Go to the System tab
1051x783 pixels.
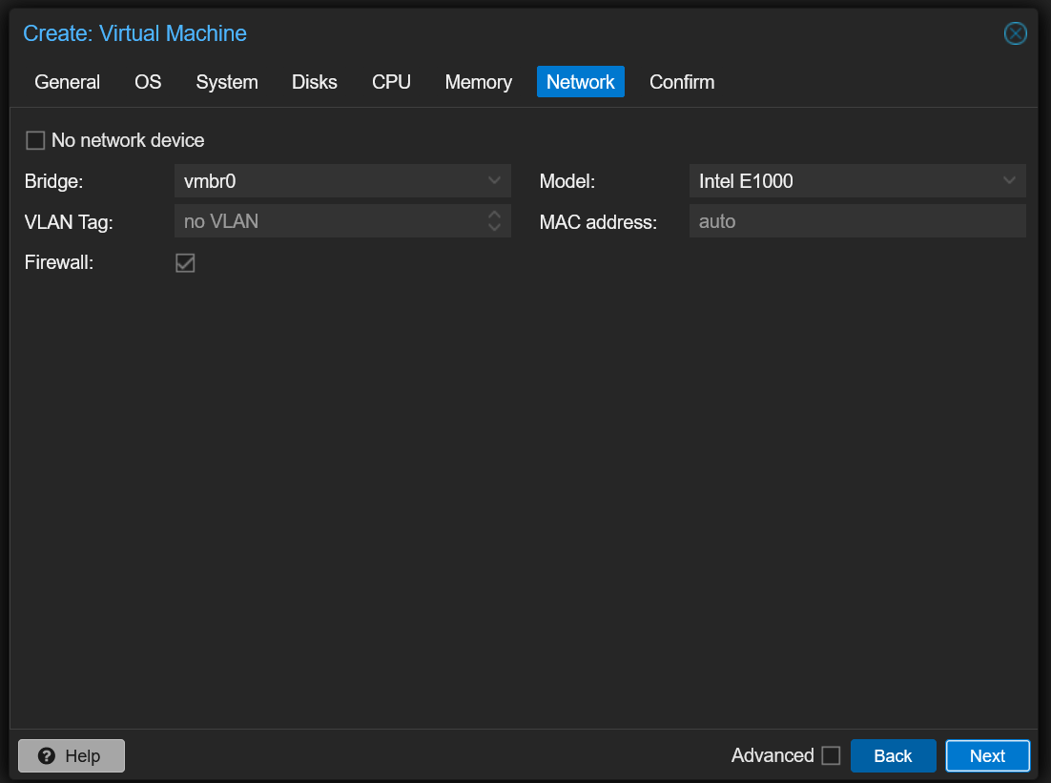point(227,82)
